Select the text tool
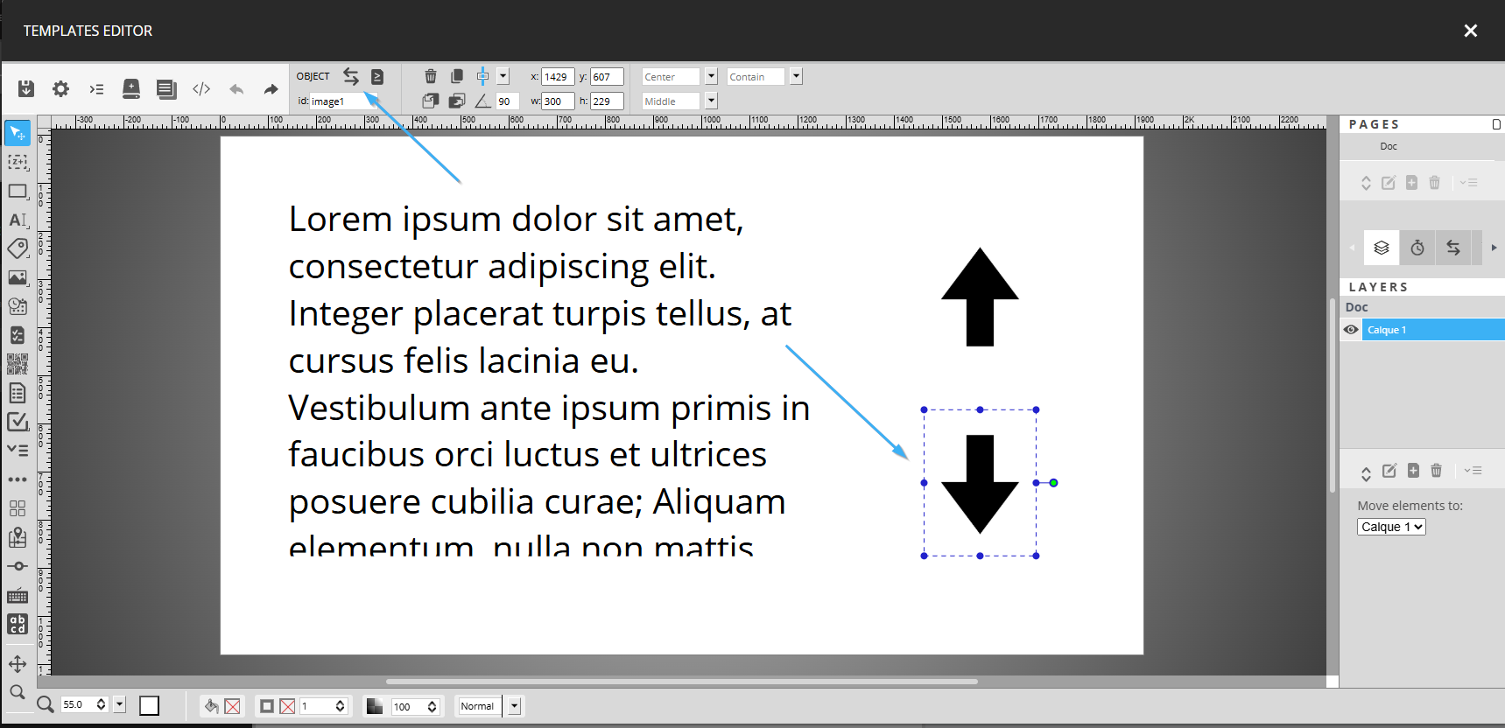 click(x=18, y=220)
